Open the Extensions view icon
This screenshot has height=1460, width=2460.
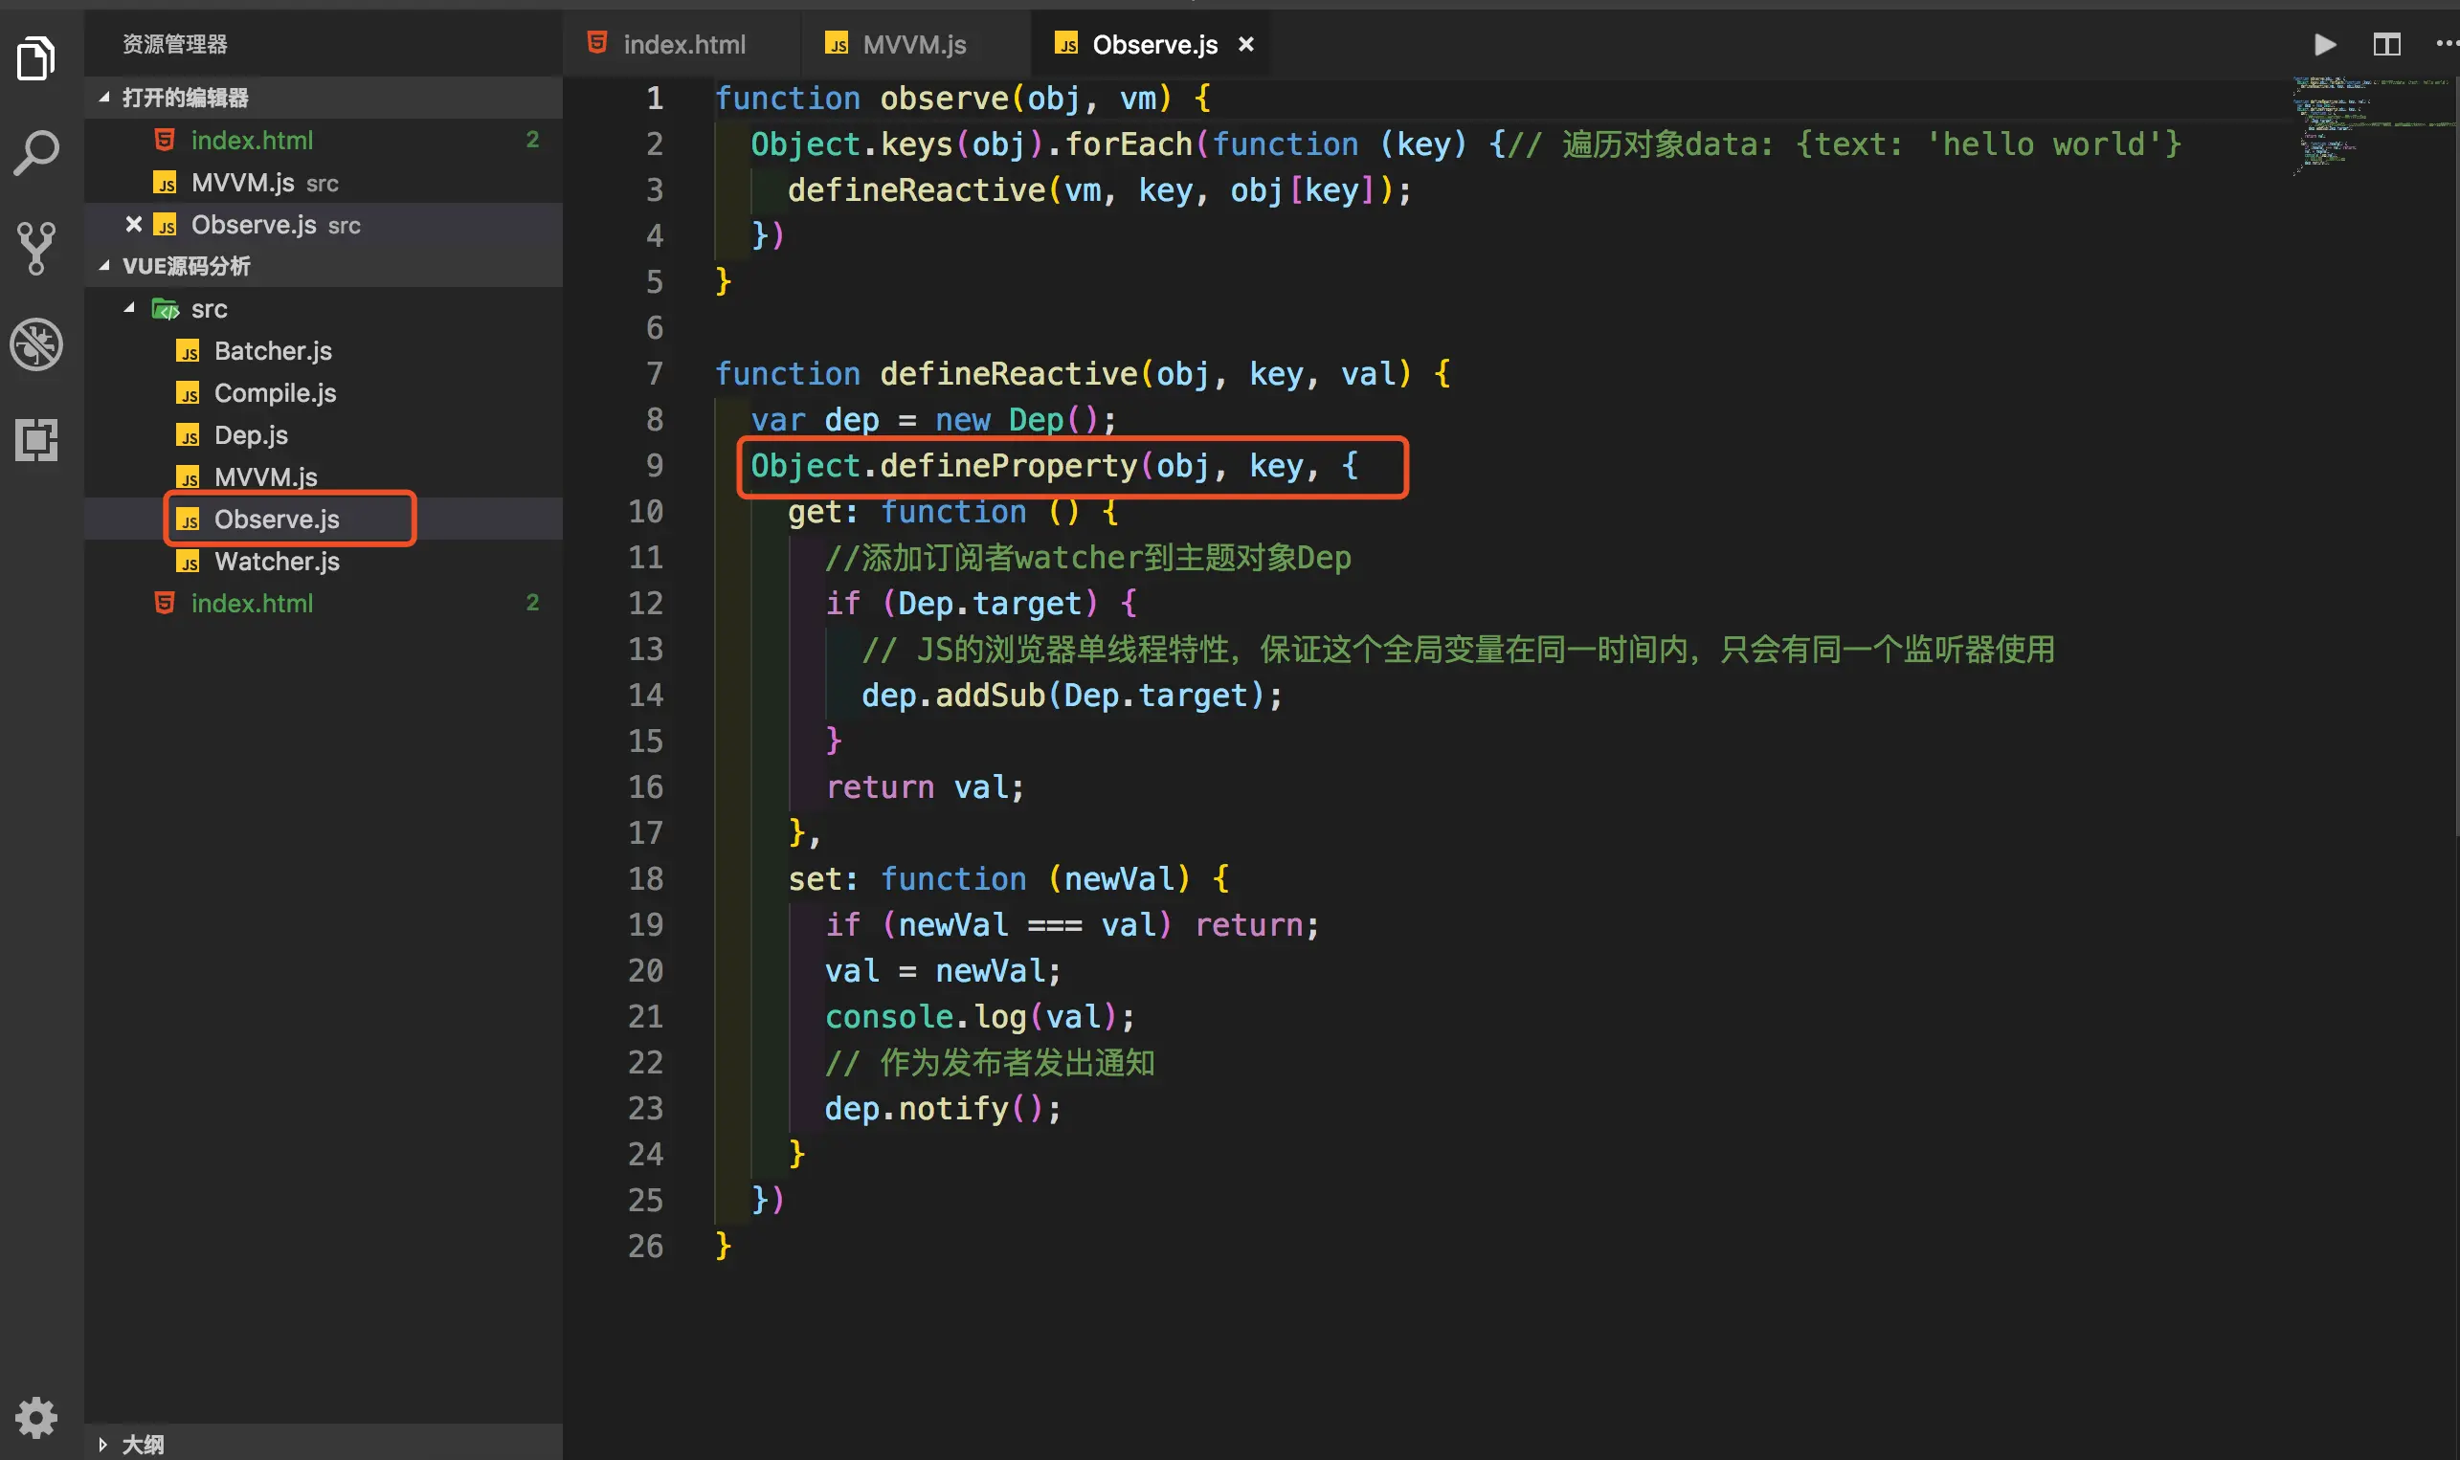coord(36,440)
